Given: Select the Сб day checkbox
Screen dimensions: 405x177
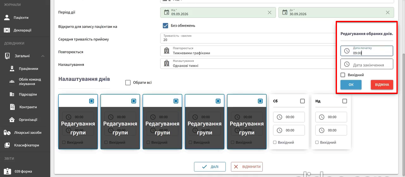Looking at the screenshot, I should [302, 101].
